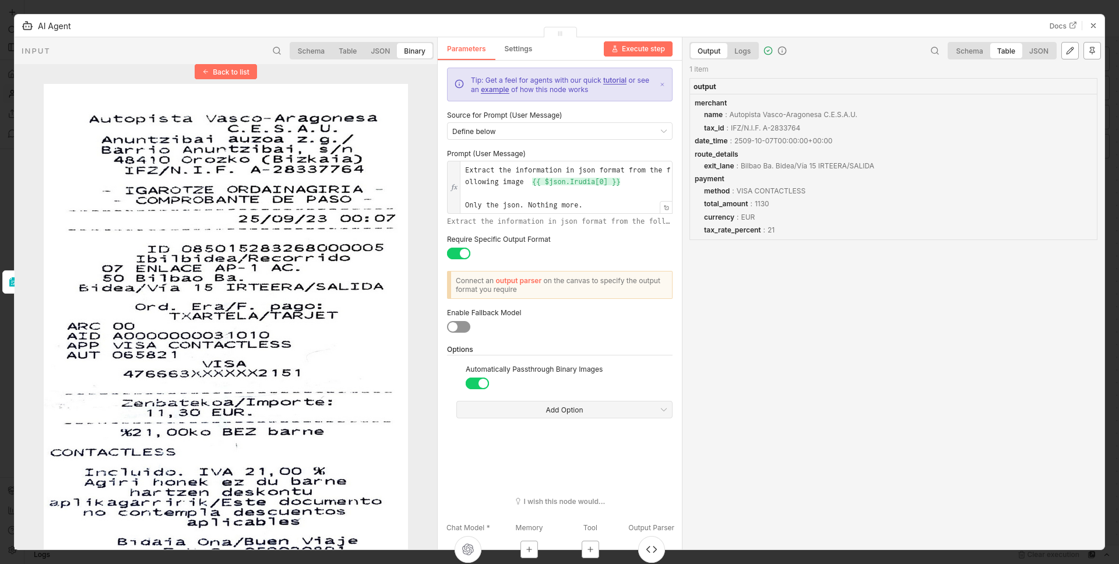Select the Logs tab in output panel
This screenshot has height=564, width=1119.
coord(742,51)
